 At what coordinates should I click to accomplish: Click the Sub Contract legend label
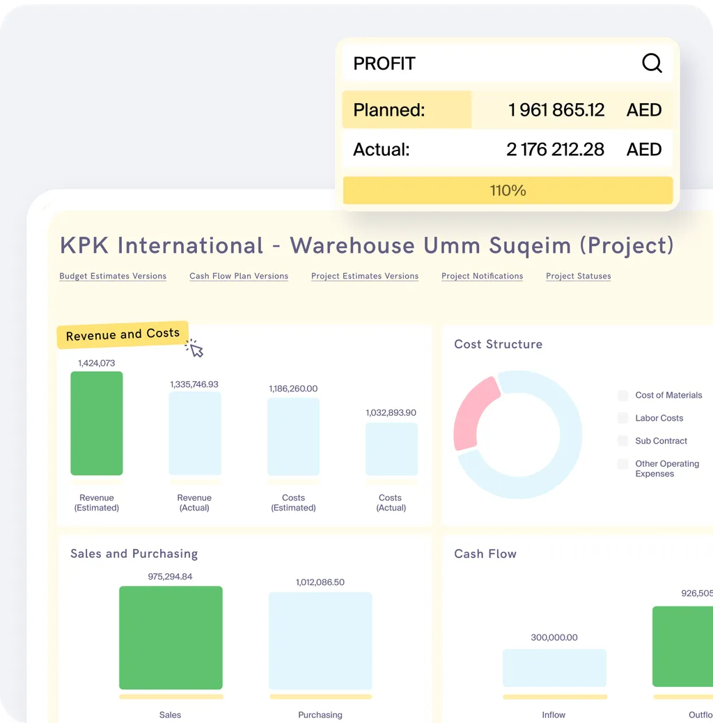coord(661,441)
